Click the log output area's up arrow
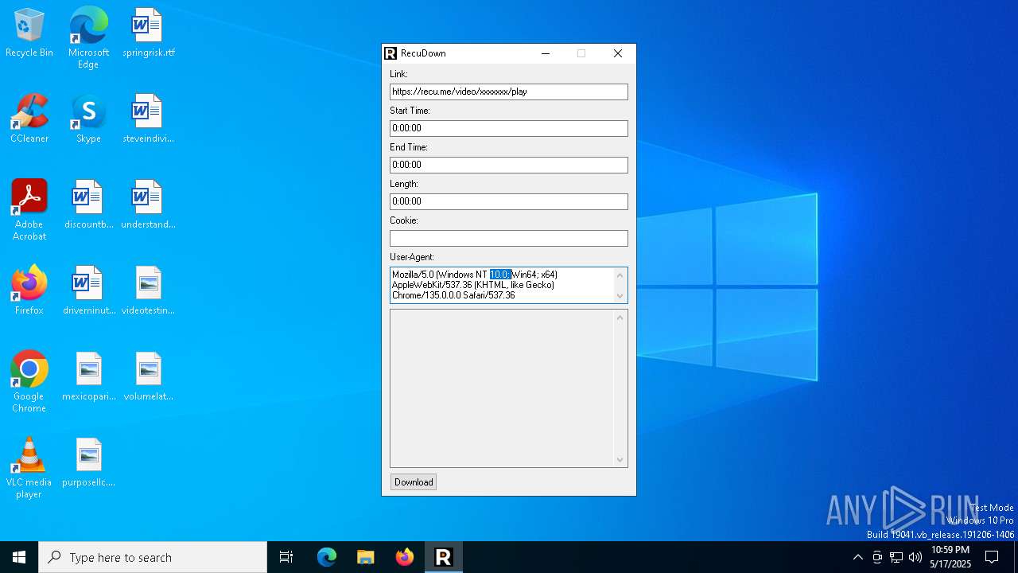Viewport: 1018px width, 573px height. (x=620, y=318)
